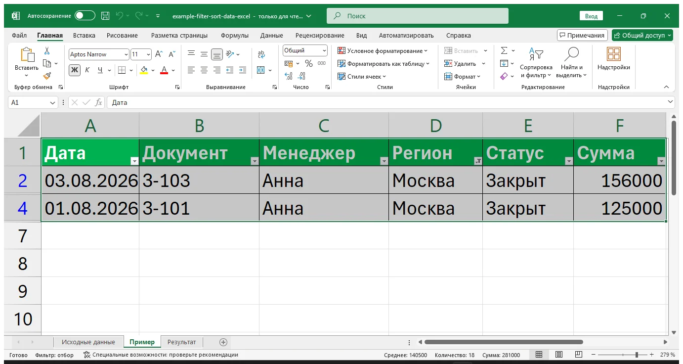Increase decimal places icon
The image size is (683, 364).
pos(289,76)
